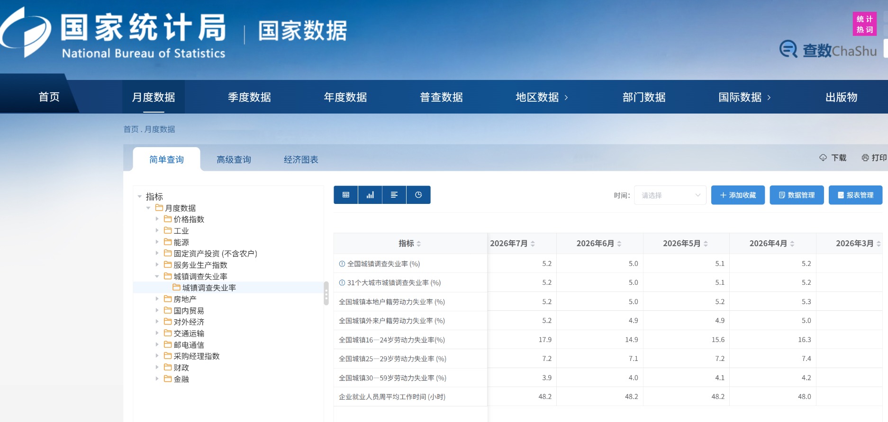The width and height of the screenshot is (888, 422).
Task: Click the 下载 download button
Action: (833, 158)
